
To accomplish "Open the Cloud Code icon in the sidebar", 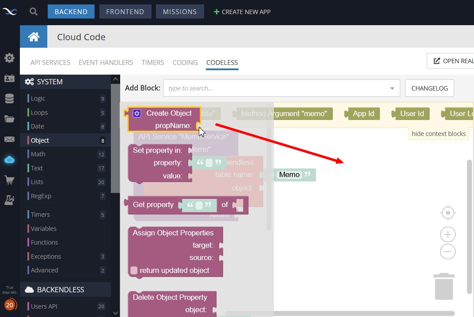I will [x=9, y=159].
